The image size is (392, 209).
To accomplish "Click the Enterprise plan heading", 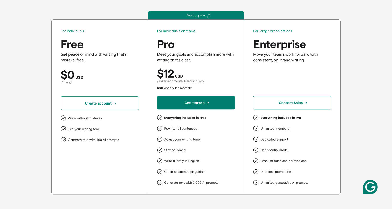I will click(279, 44).
